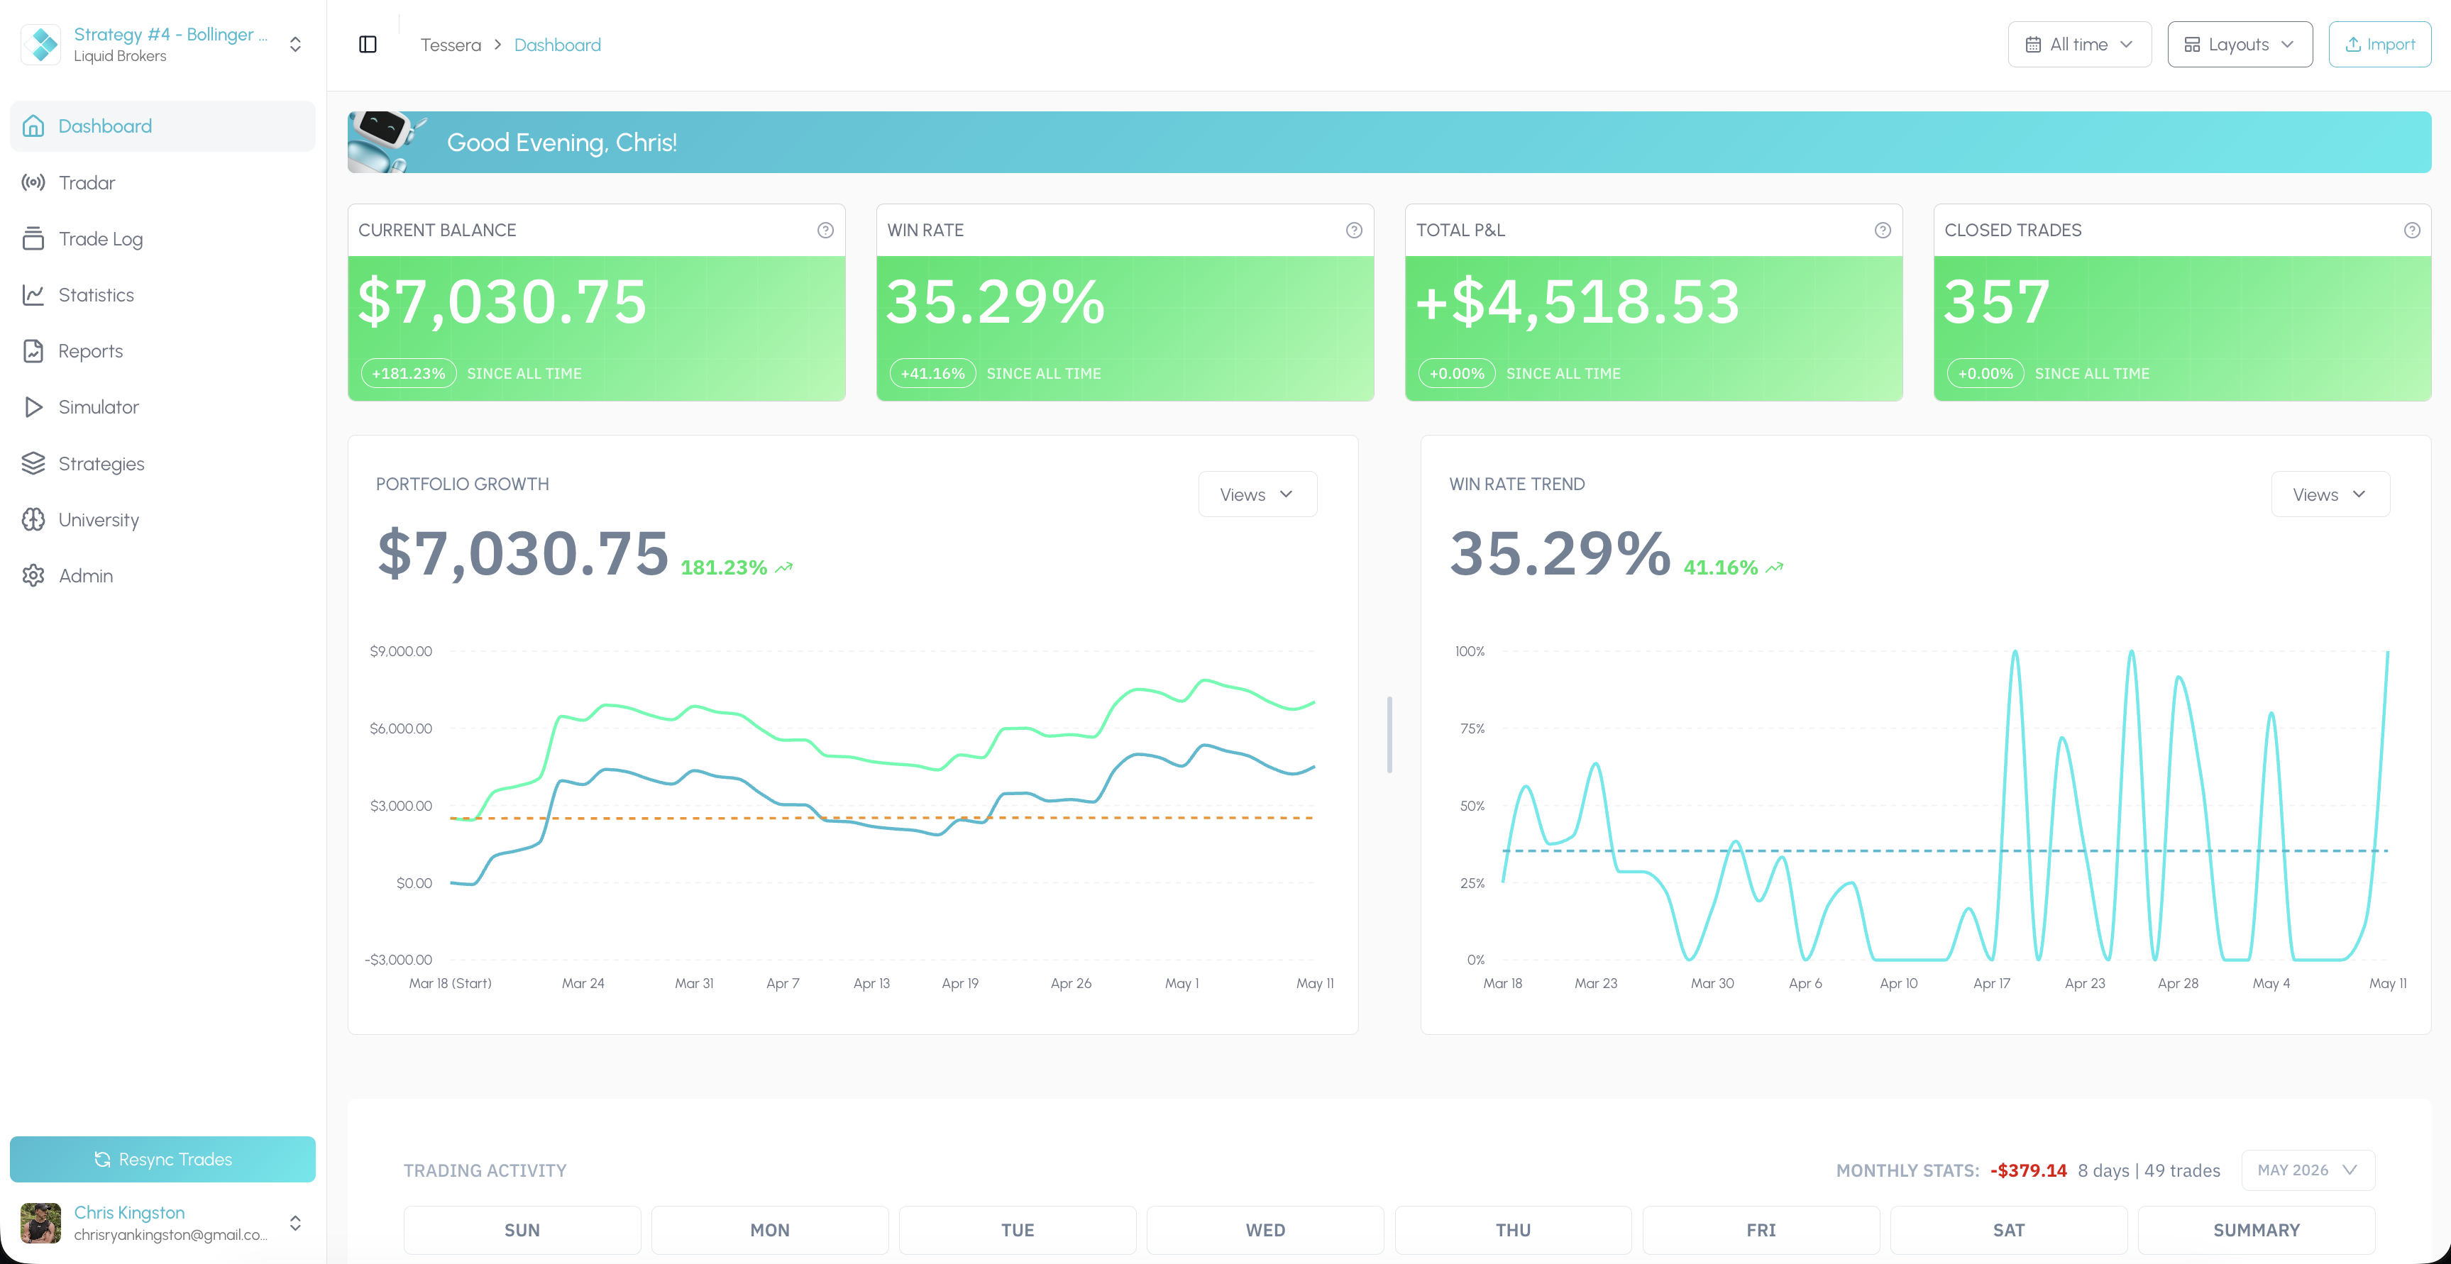Click the Import button
Viewport: 2451px width, 1264px height.
2379,45
